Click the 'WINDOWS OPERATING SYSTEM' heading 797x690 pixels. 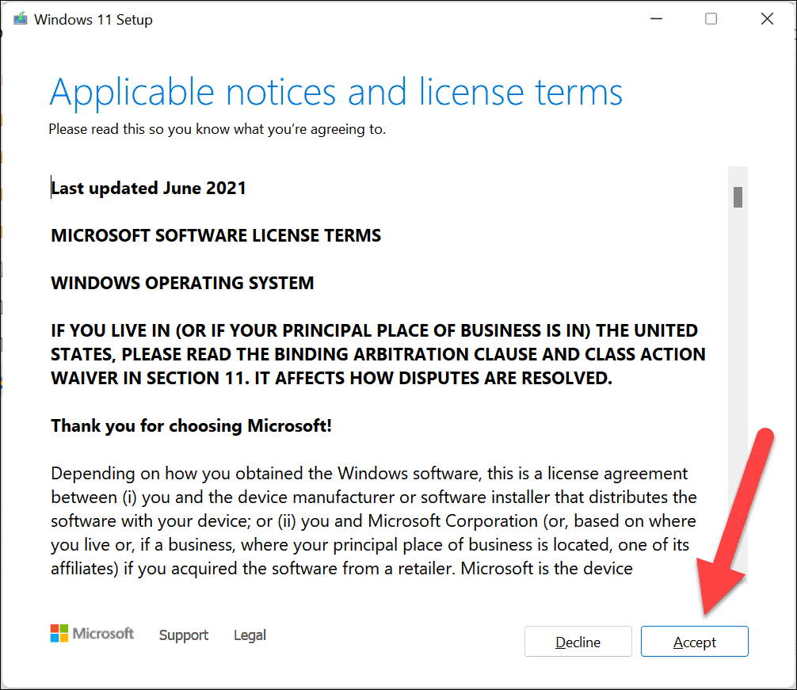click(x=182, y=283)
